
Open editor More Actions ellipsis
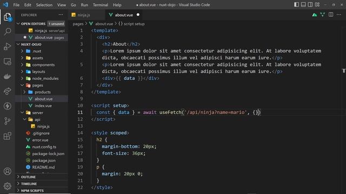pos(339,15)
